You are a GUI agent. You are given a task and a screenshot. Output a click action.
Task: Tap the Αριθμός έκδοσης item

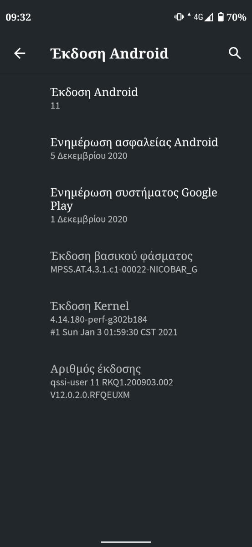[x=126, y=382]
